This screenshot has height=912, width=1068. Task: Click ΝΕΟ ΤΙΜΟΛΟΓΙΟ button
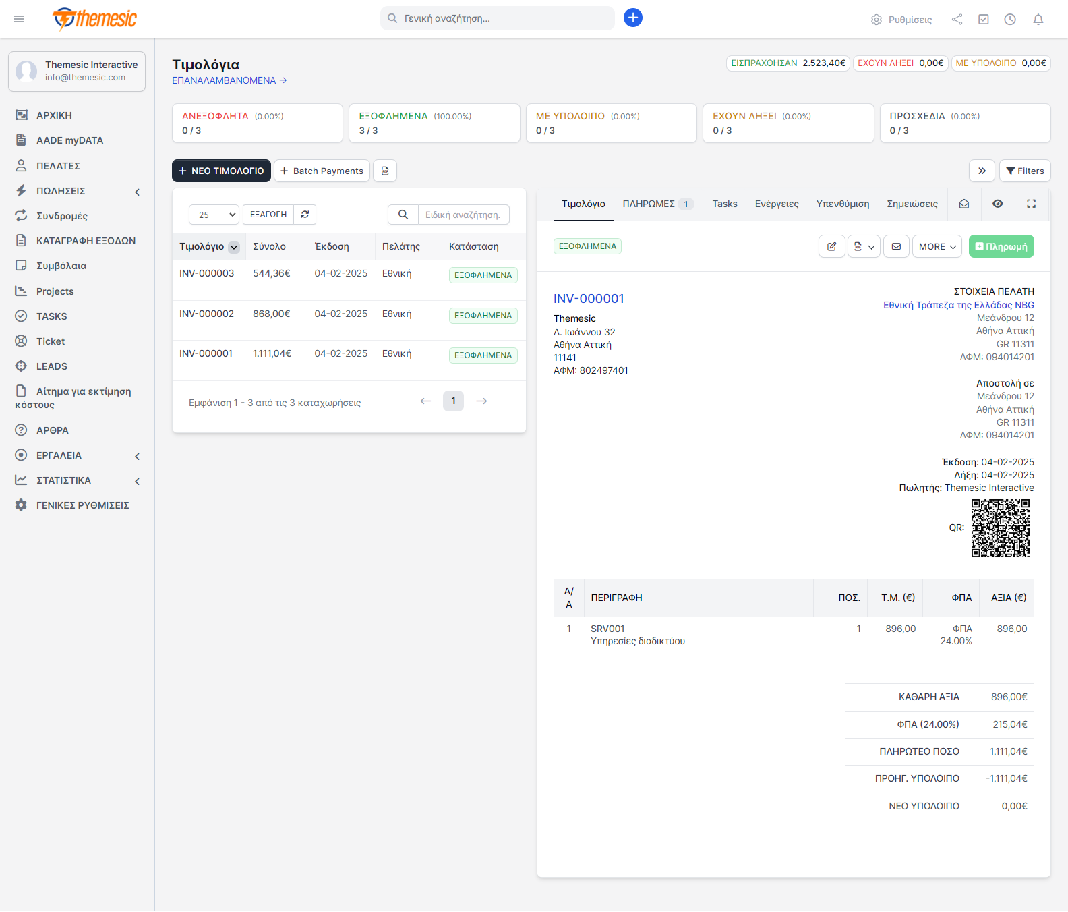click(x=221, y=171)
